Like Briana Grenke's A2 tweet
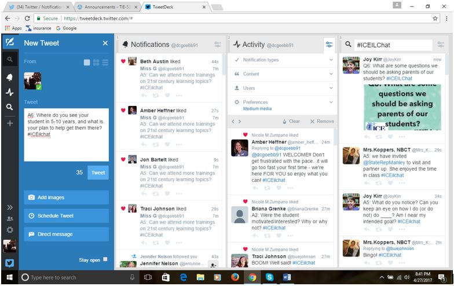454x286 pixels. [x=279, y=236]
